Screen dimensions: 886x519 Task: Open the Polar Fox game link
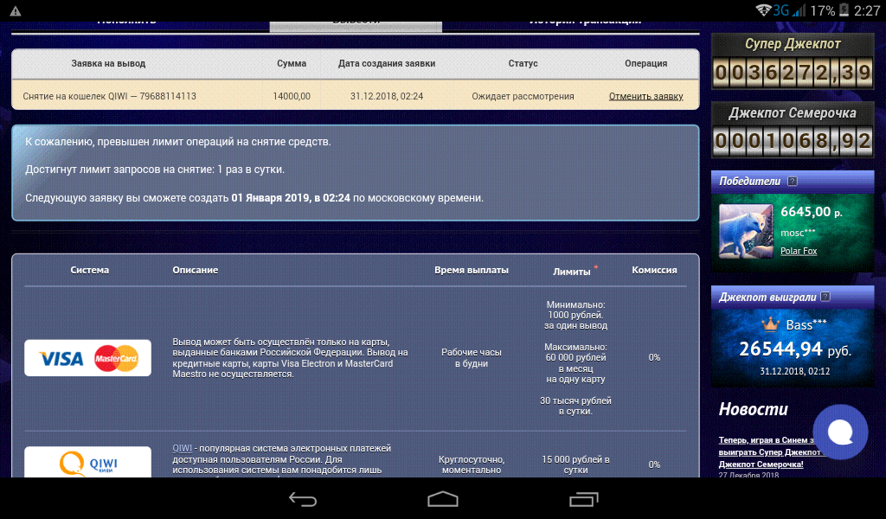click(799, 251)
